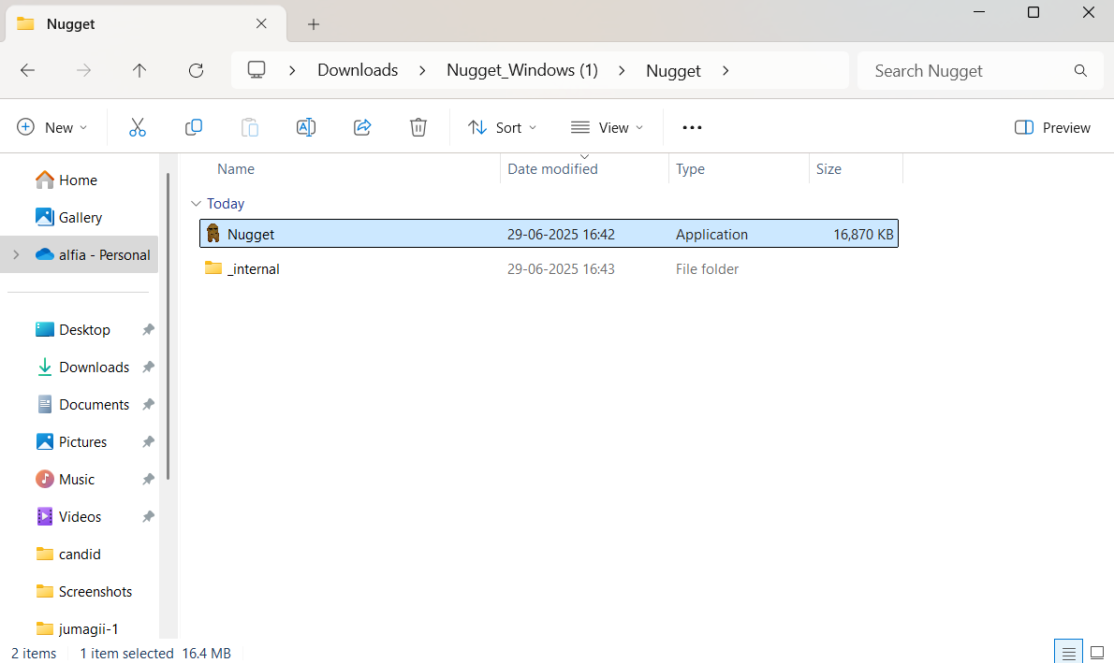1114x663 pixels.
Task: Click the pin icon next to Downloads
Action: 148,367
